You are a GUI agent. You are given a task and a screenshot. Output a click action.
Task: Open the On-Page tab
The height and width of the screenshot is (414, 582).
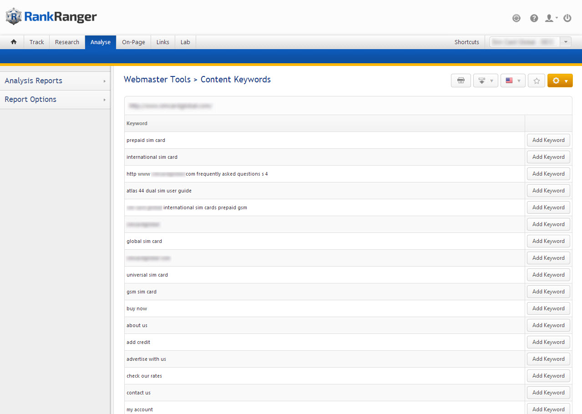click(133, 42)
